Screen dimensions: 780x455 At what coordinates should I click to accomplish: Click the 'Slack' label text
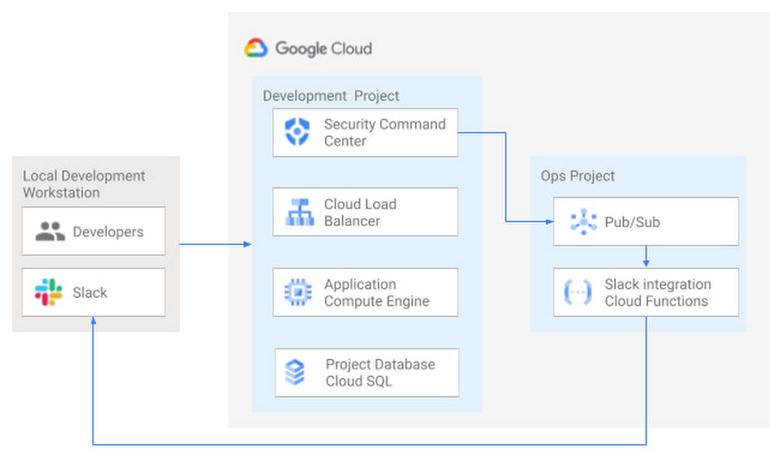90,293
